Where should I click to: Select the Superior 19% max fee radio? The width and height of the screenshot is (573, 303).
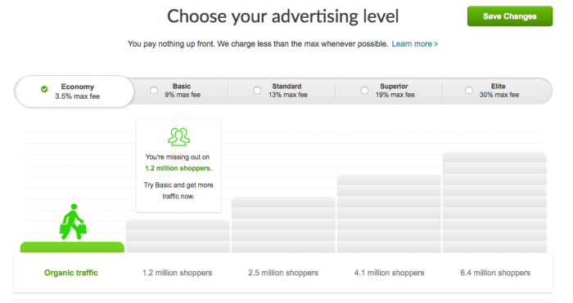[x=364, y=91]
